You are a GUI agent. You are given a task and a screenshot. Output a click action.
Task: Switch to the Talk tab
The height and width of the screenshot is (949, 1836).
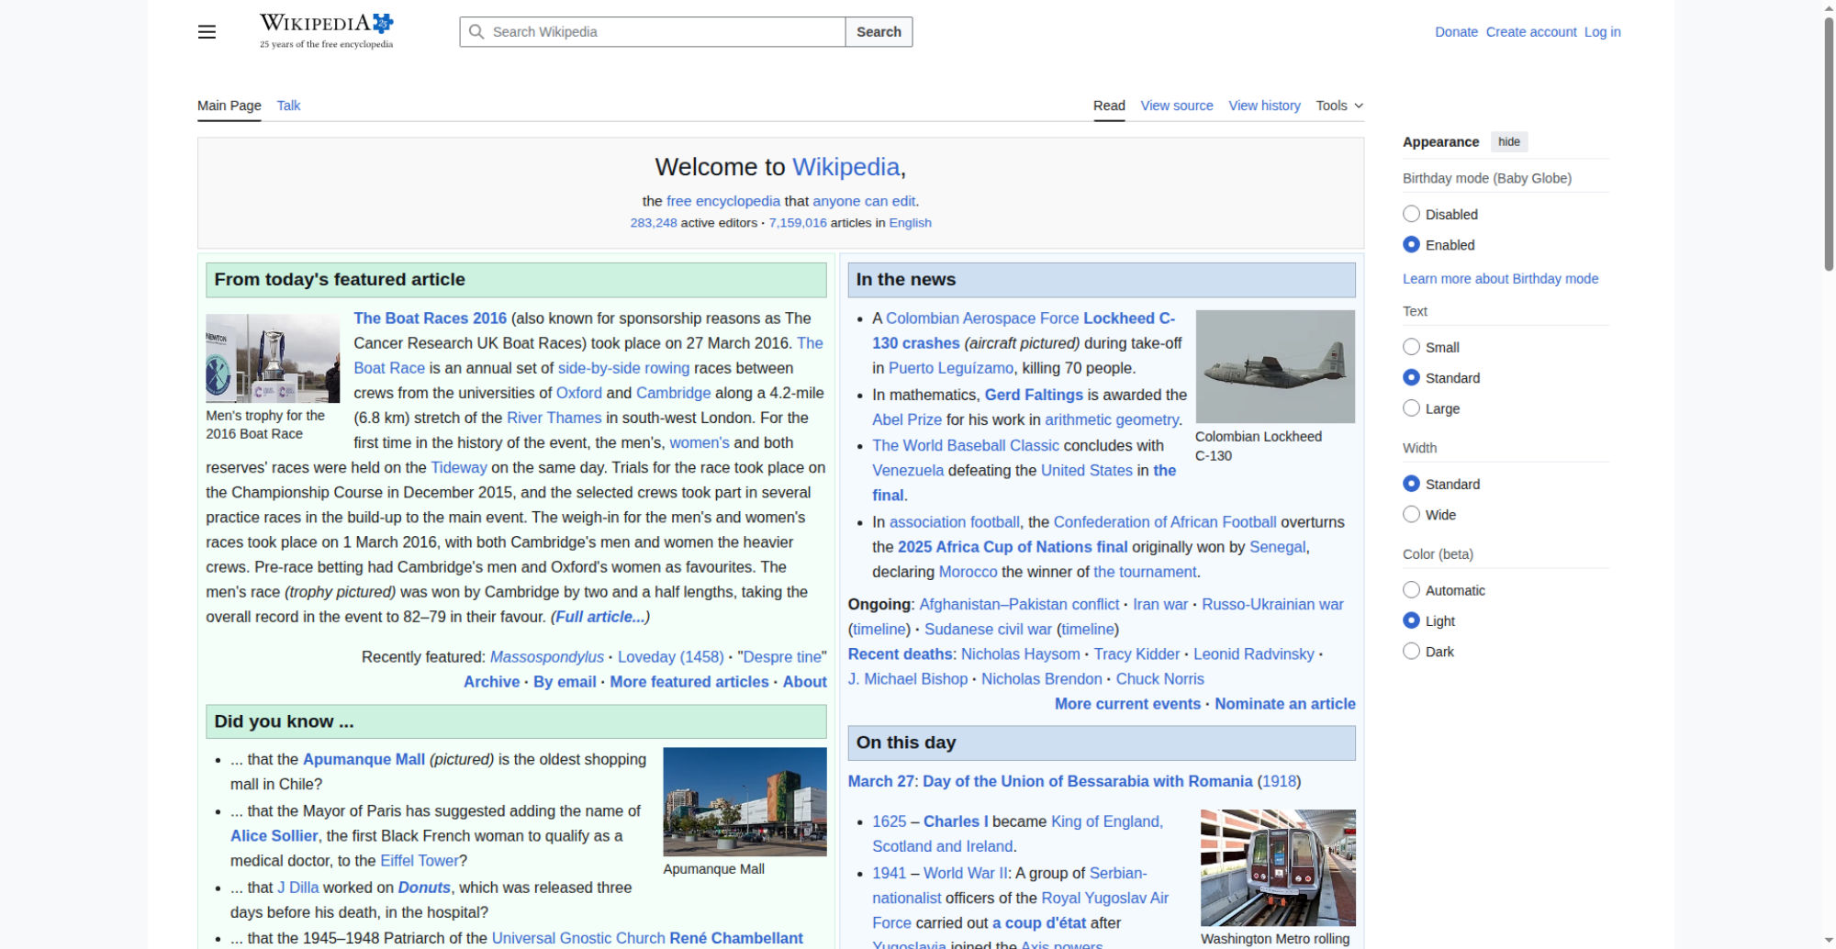coord(288,106)
